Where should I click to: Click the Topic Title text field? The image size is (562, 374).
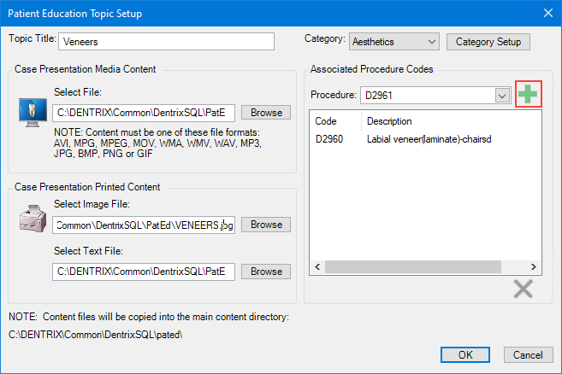pos(168,41)
